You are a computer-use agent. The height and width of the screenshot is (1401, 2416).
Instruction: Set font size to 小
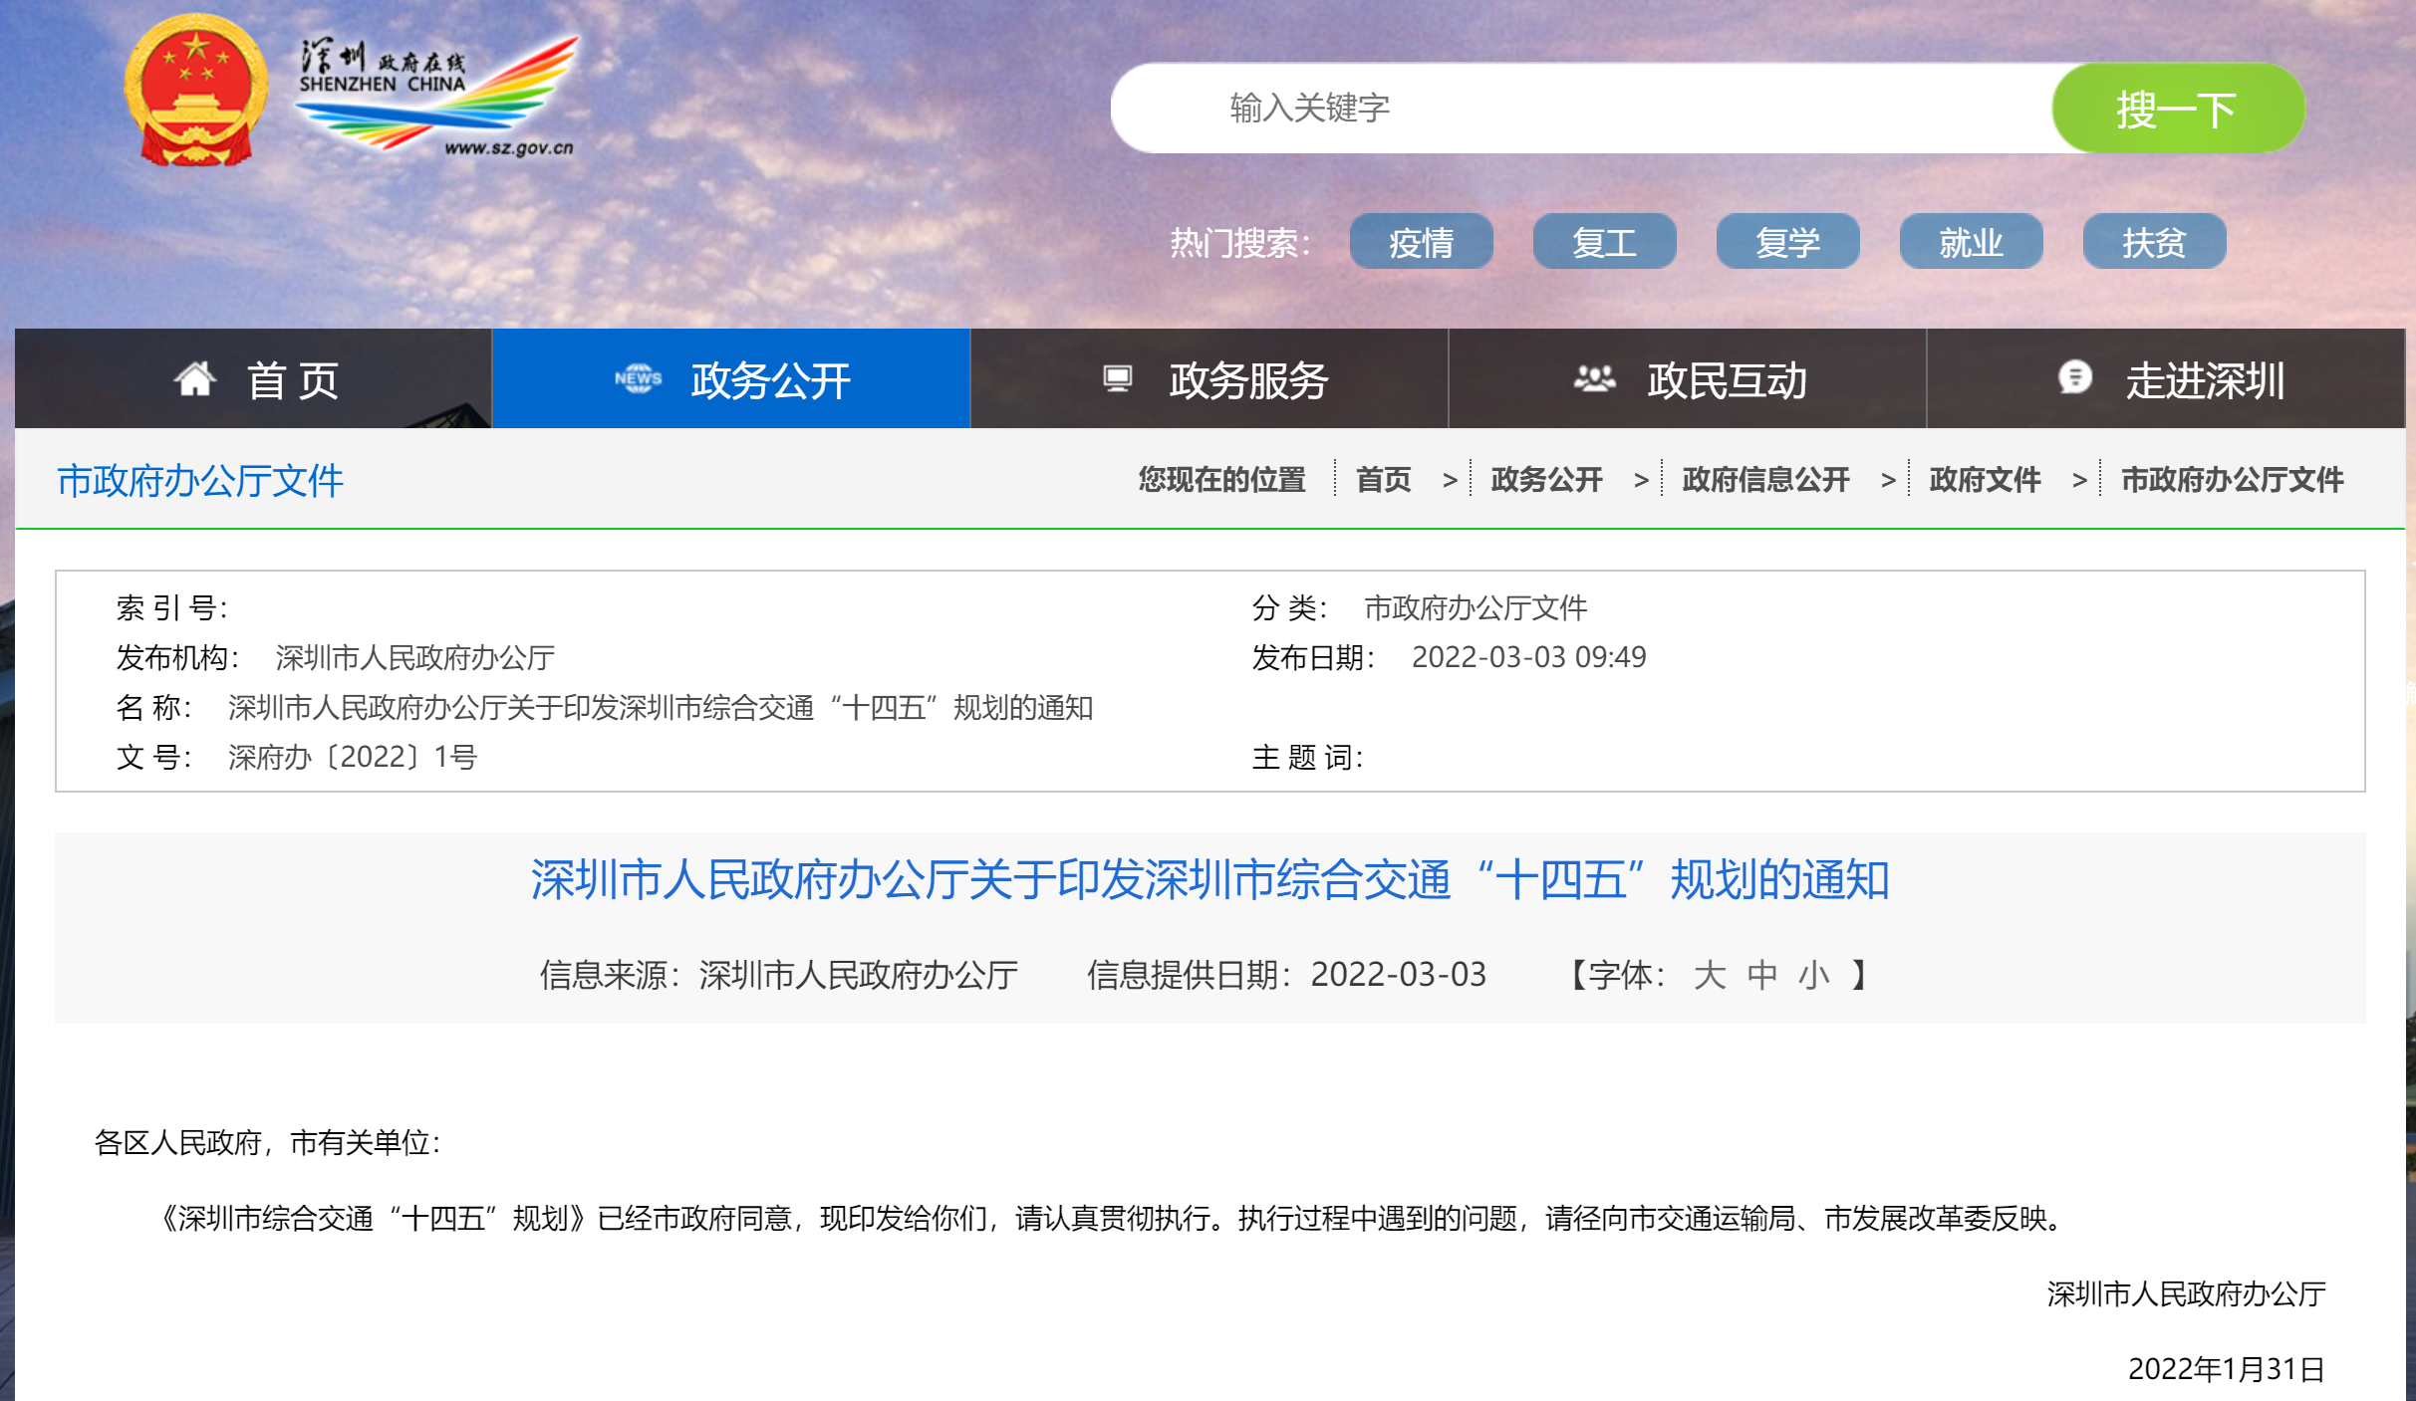(x=1814, y=975)
